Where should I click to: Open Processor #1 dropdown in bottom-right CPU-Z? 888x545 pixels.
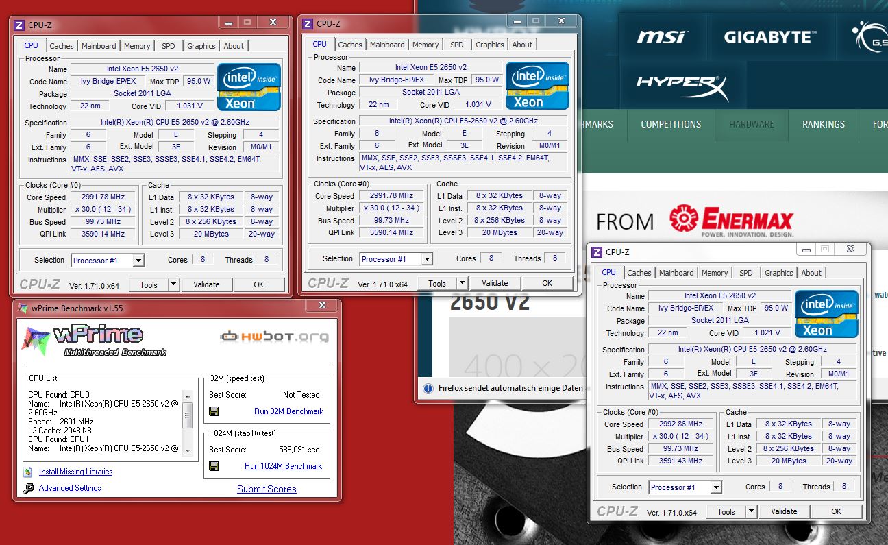[x=715, y=487]
